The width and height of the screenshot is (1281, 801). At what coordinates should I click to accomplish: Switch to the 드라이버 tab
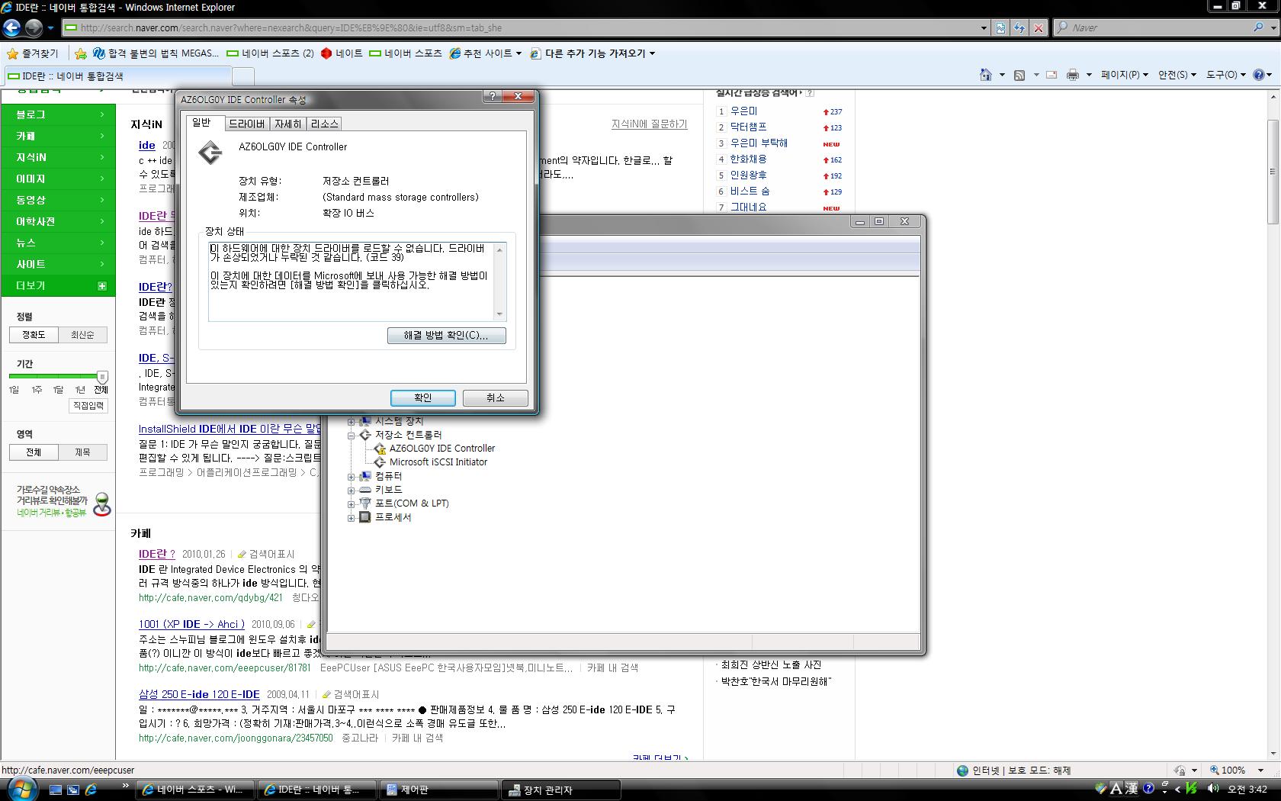tap(247, 124)
